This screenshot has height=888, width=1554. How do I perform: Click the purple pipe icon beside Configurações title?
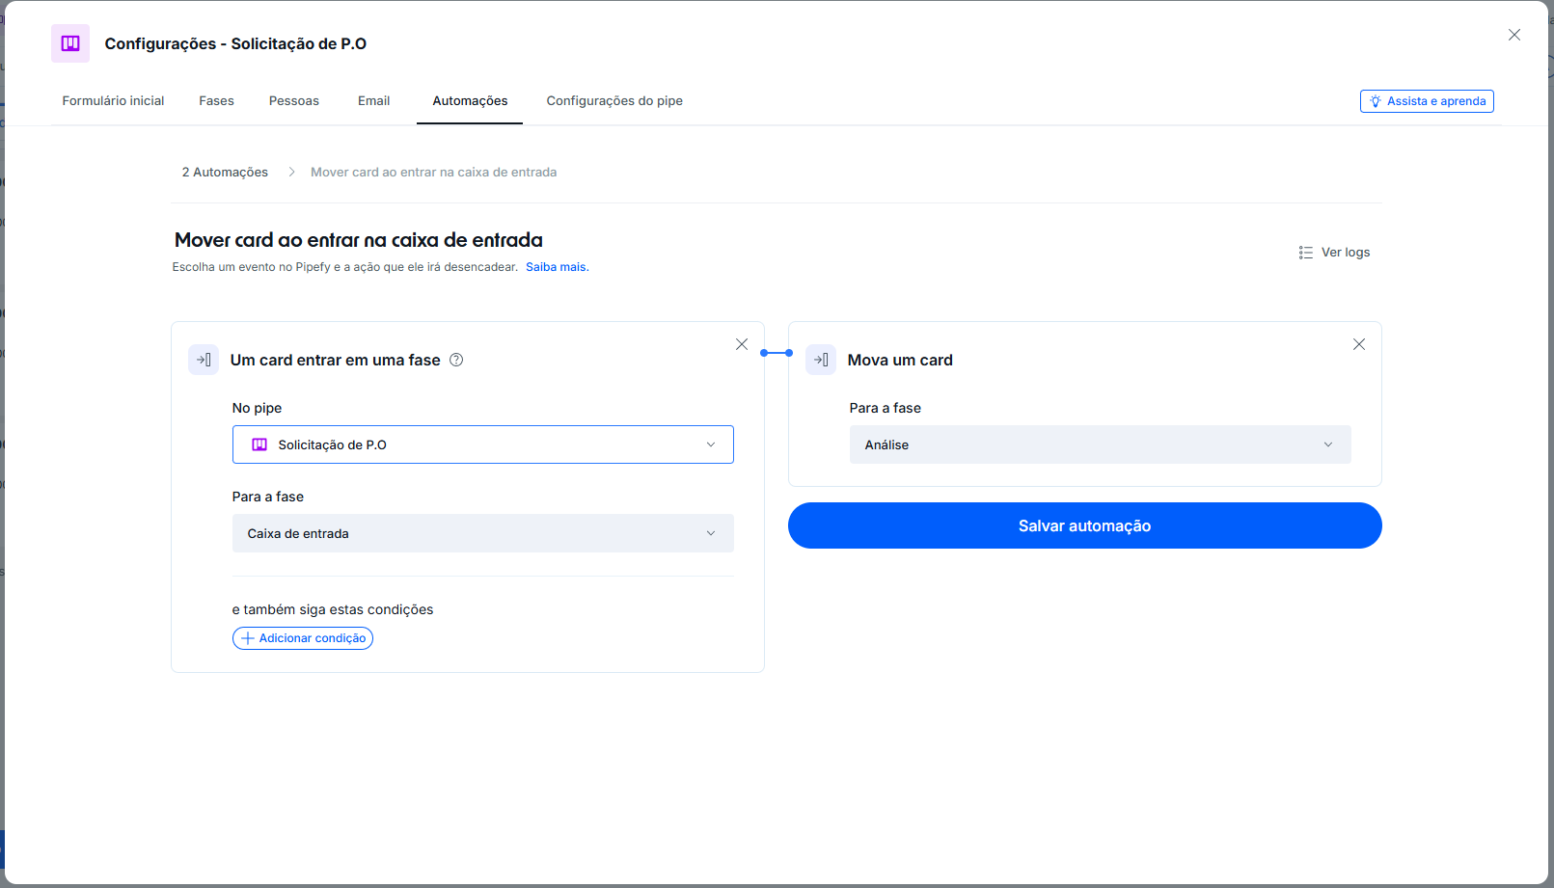click(70, 43)
